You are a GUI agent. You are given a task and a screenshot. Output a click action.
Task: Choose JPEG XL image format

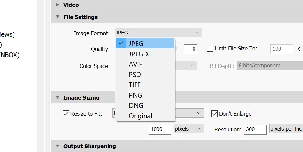point(145,54)
